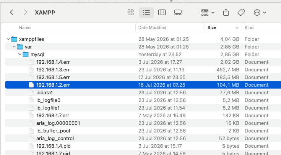Click the 77,6 MB size value
Image resolution: width=281 pixels, height=155 pixels.
pos(229,92)
